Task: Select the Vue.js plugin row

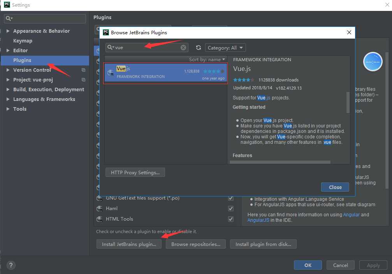Action: click(165, 73)
